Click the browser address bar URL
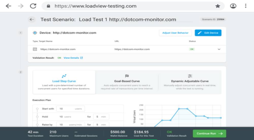 96,6
